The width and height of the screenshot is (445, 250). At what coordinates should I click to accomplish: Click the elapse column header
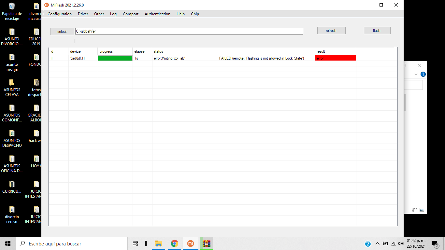[x=142, y=51]
